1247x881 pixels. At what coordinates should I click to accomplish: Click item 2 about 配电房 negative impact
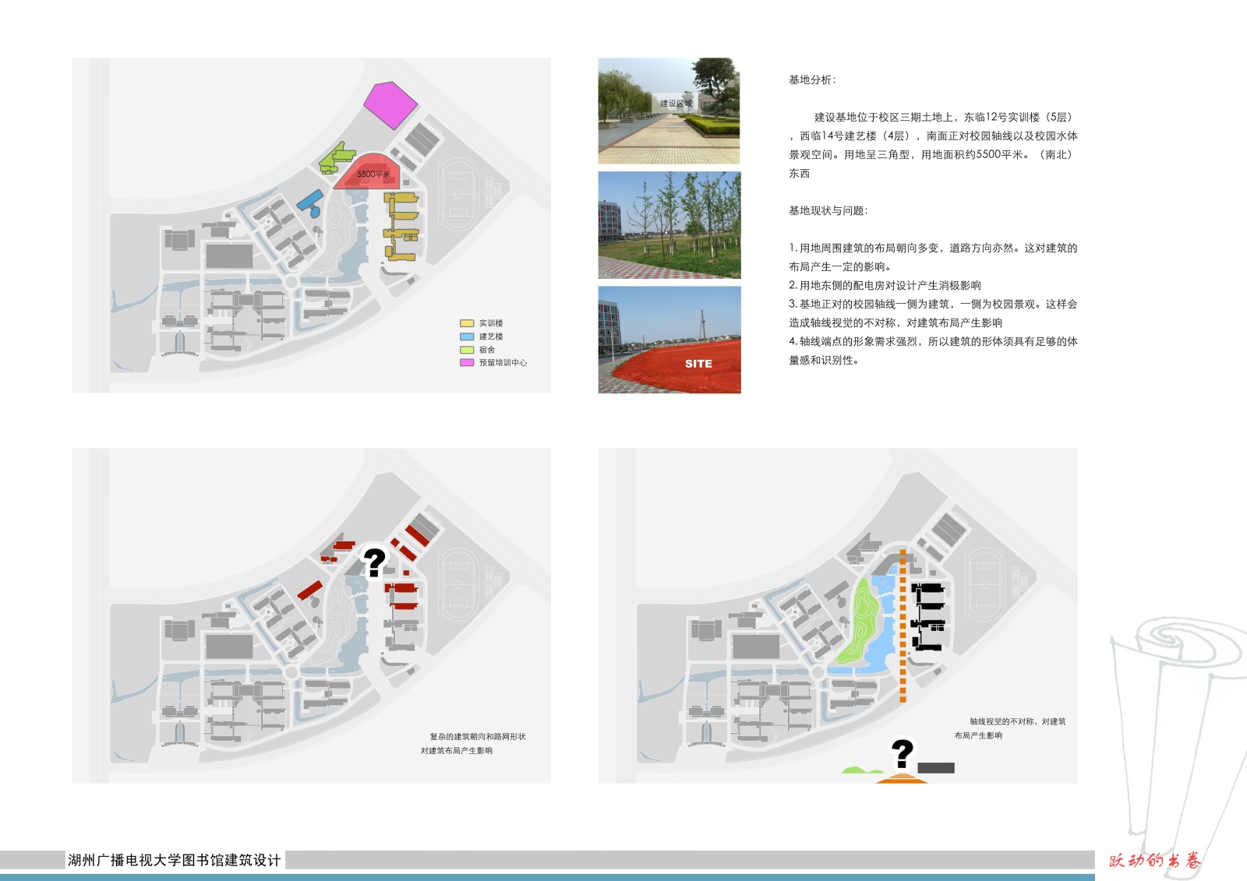tap(885, 285)
